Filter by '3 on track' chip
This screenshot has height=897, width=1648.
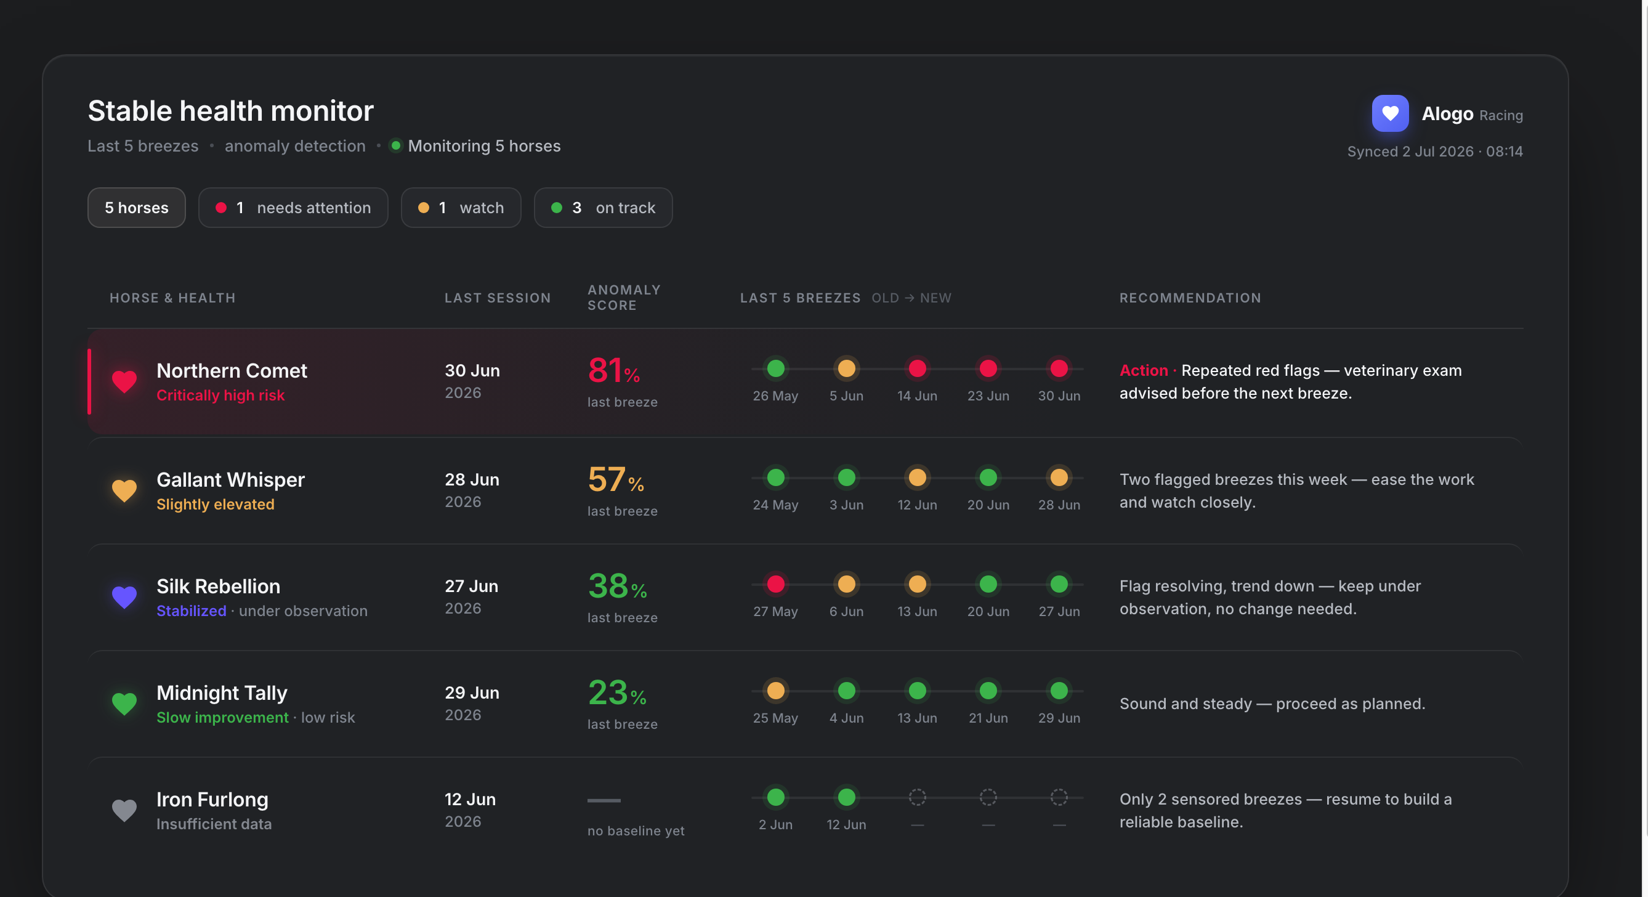pos(603,207)
